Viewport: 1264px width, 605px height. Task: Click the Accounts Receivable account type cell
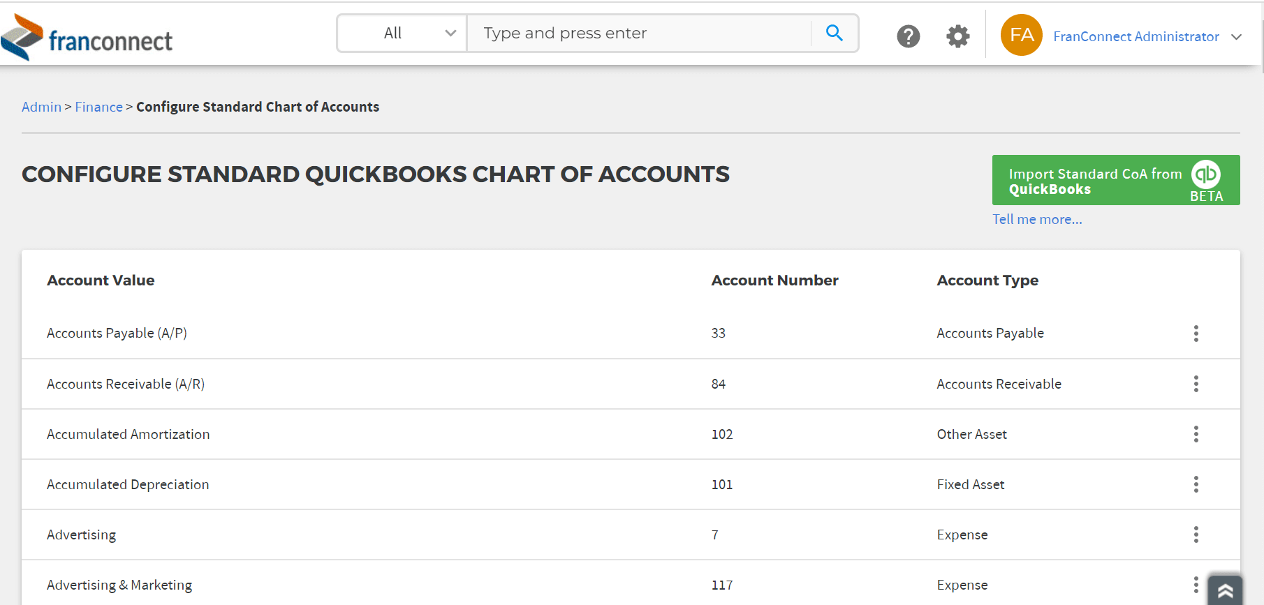click(x=999, y=384)
